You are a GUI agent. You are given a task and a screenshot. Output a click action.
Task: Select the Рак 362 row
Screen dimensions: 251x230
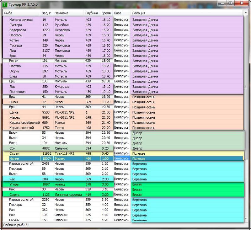(x=123, y=210)
